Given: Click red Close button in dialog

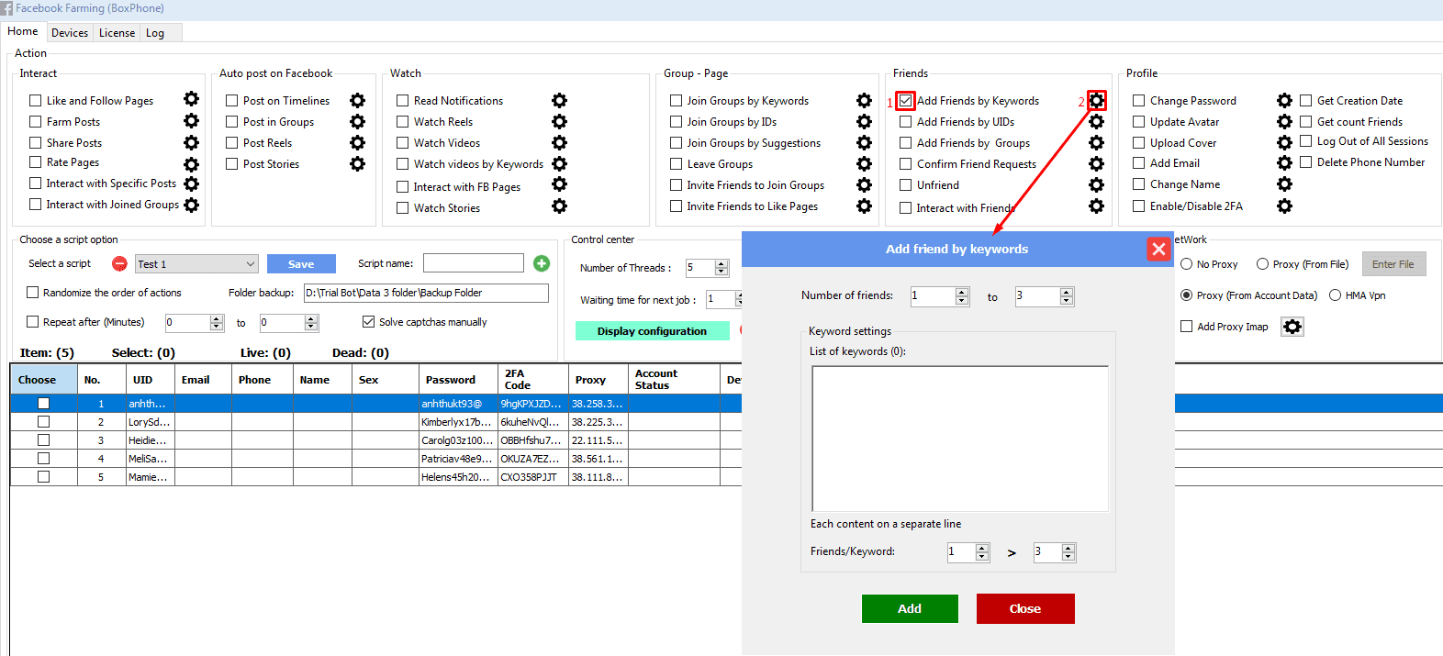Looking at the screenshot, I should [x=1025, y=608].
